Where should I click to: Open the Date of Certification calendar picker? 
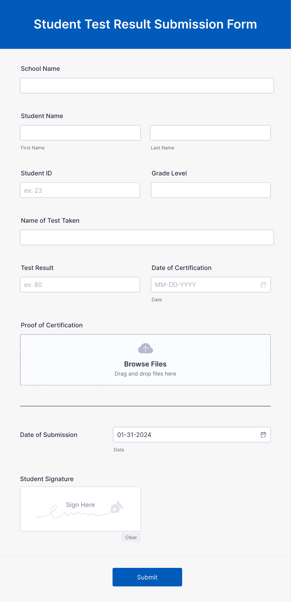pyautogui.click(x=263, y=284)
